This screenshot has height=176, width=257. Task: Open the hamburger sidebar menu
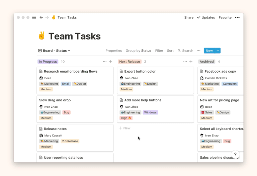pyautogui.click(x=34, y=17)
